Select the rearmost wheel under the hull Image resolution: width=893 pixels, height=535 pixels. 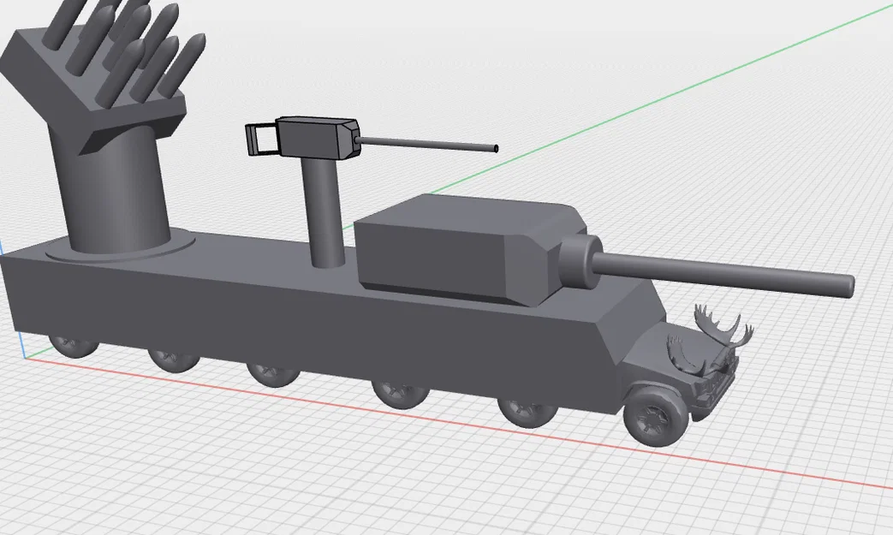pyautogui.click(x=73, y=345)
